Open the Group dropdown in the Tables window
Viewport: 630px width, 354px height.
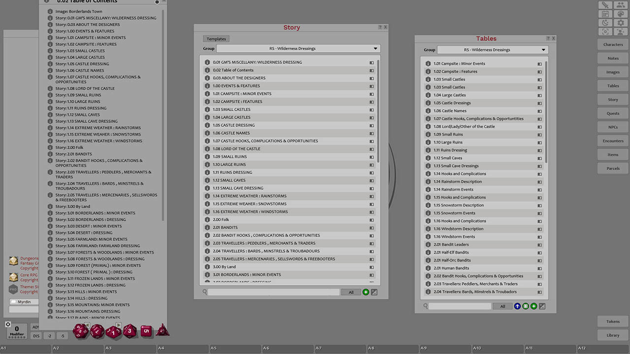492,50
